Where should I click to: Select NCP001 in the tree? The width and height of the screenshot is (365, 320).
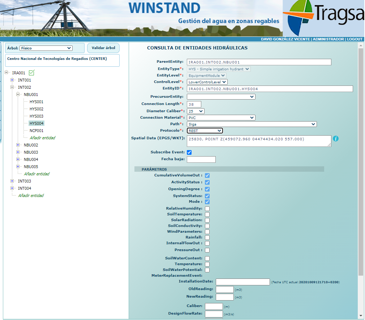click(36, 131)
